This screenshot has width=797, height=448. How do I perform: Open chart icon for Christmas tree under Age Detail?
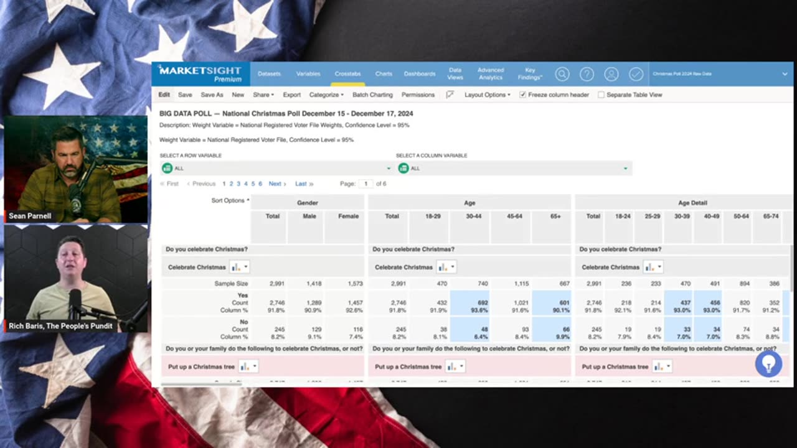point(662,366)
